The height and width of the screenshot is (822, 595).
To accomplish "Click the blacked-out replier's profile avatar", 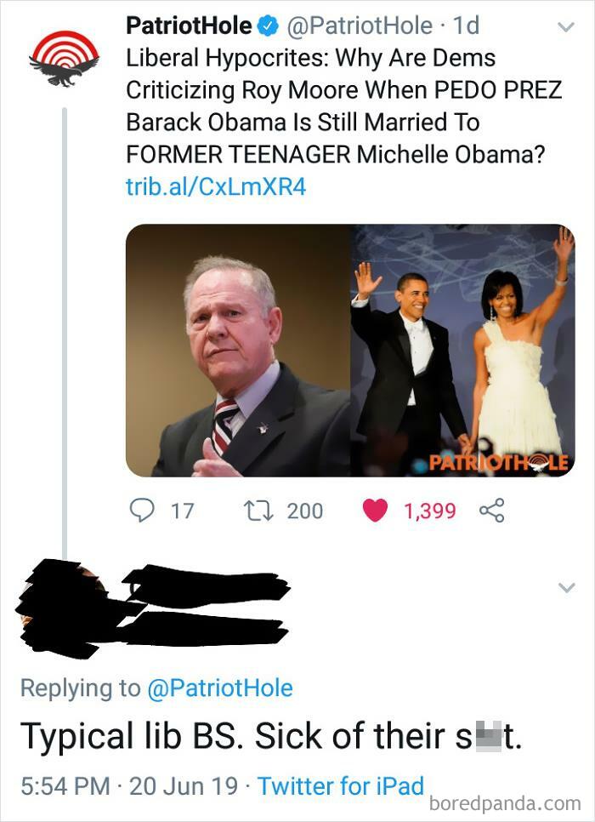I will [59, 596].
